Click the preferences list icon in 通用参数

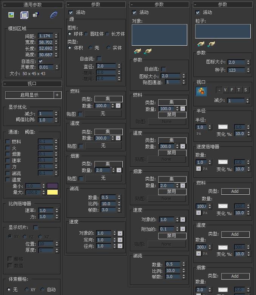click(35, 15)
